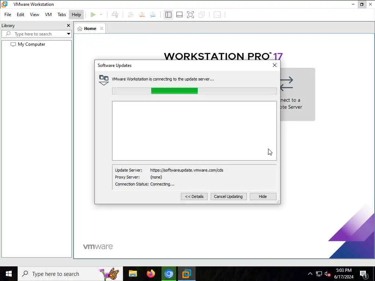Click the Take snapshot toolbar icon
The height and width of the screenshot is (281, 375).
tap(131, 15)
